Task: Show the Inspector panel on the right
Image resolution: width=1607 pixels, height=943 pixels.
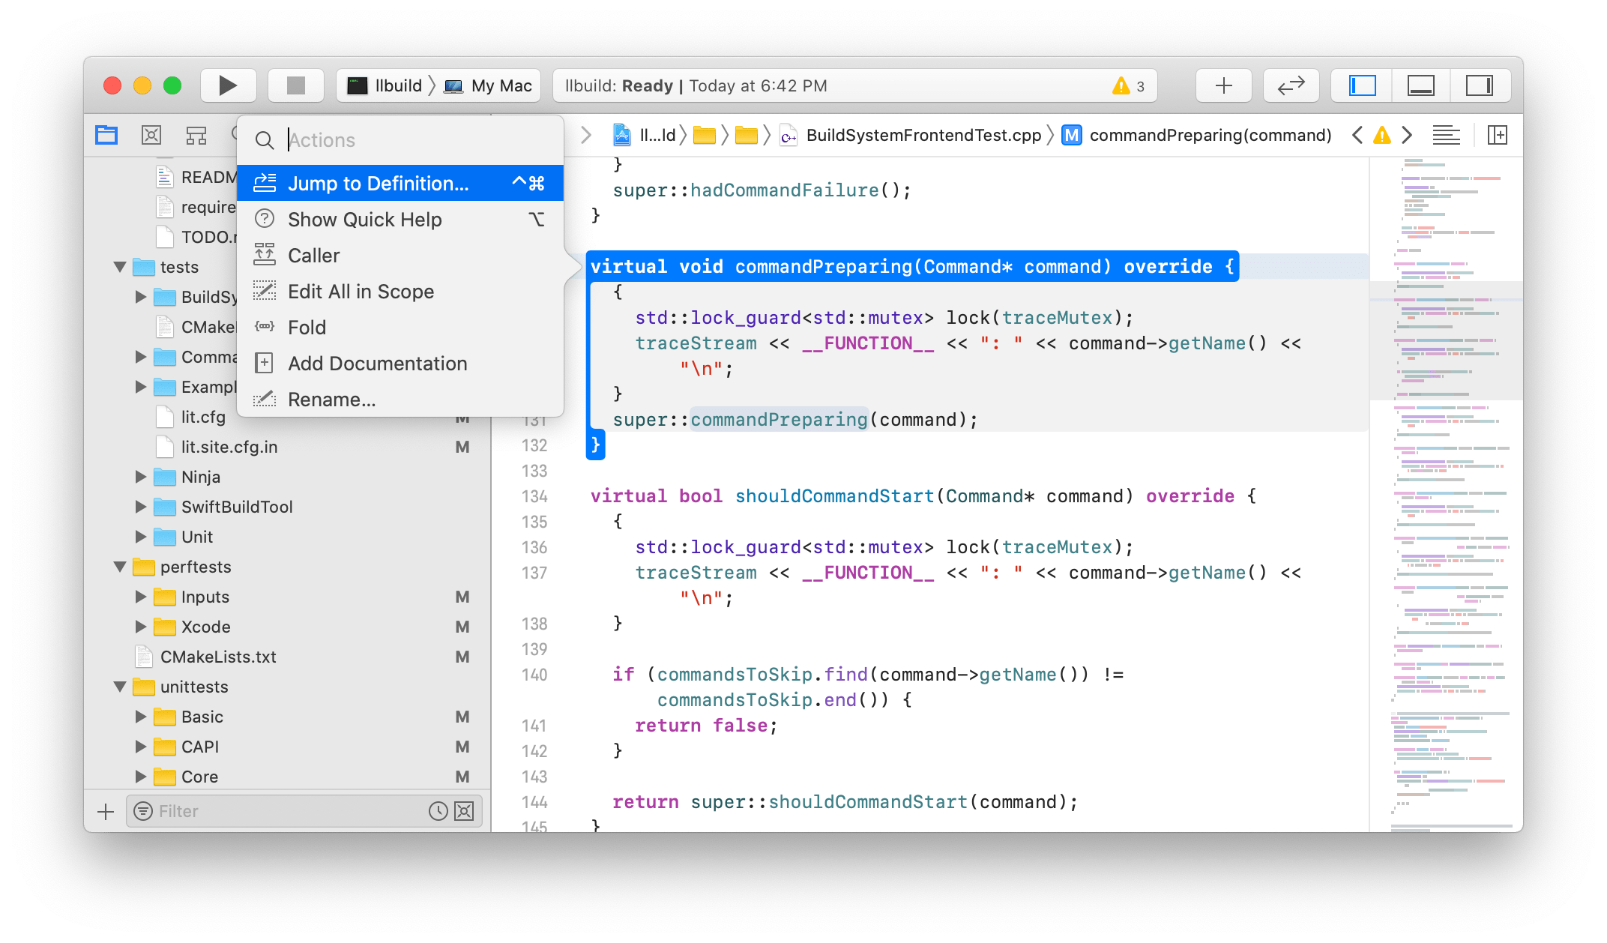Action: (x=1480, y=85)
